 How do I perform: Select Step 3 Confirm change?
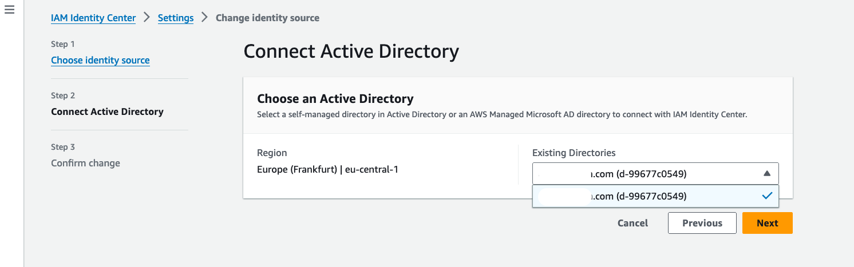click(85, 163)
